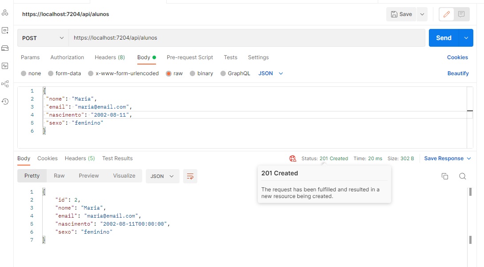484x267 pixels.
Task: Select the Mock Servers sidebar icon
Action: point(5,48)
